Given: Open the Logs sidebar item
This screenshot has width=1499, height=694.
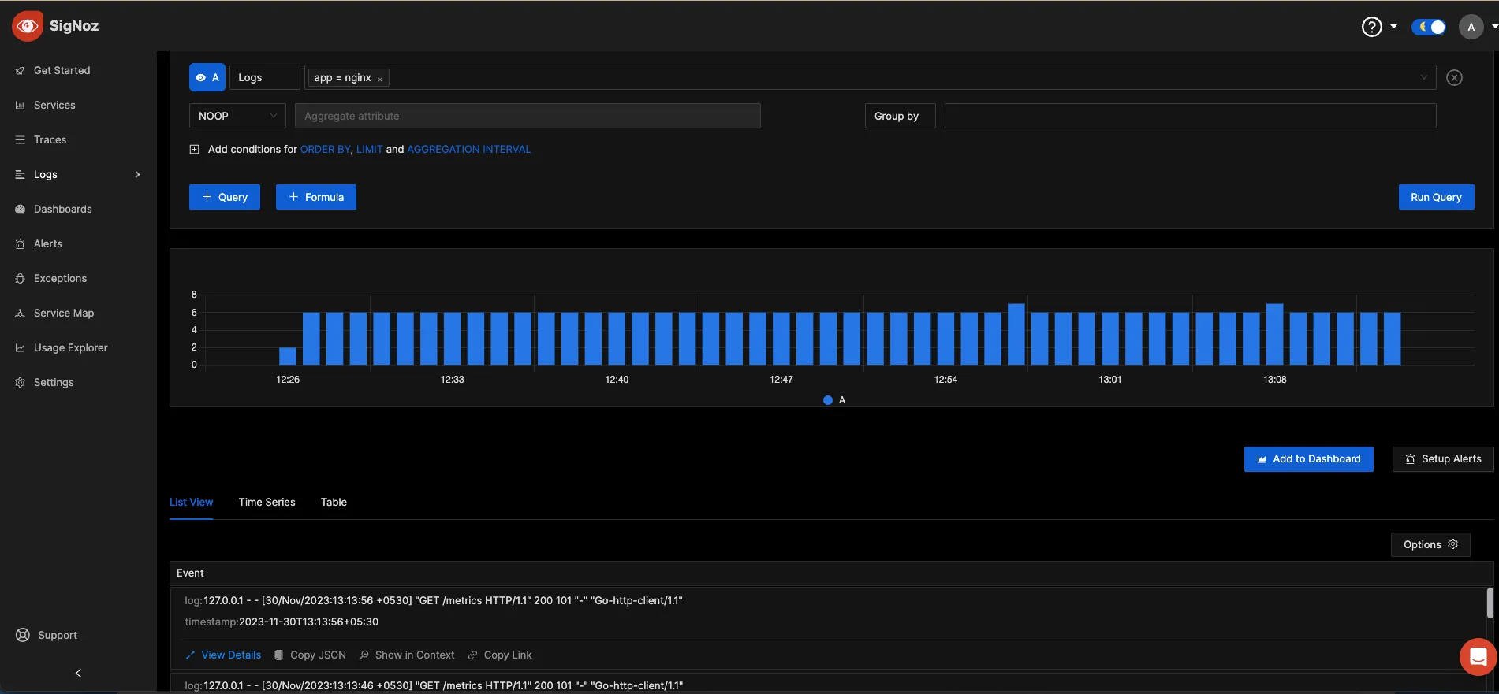Looking at the screenshot, I should point(45,174).
